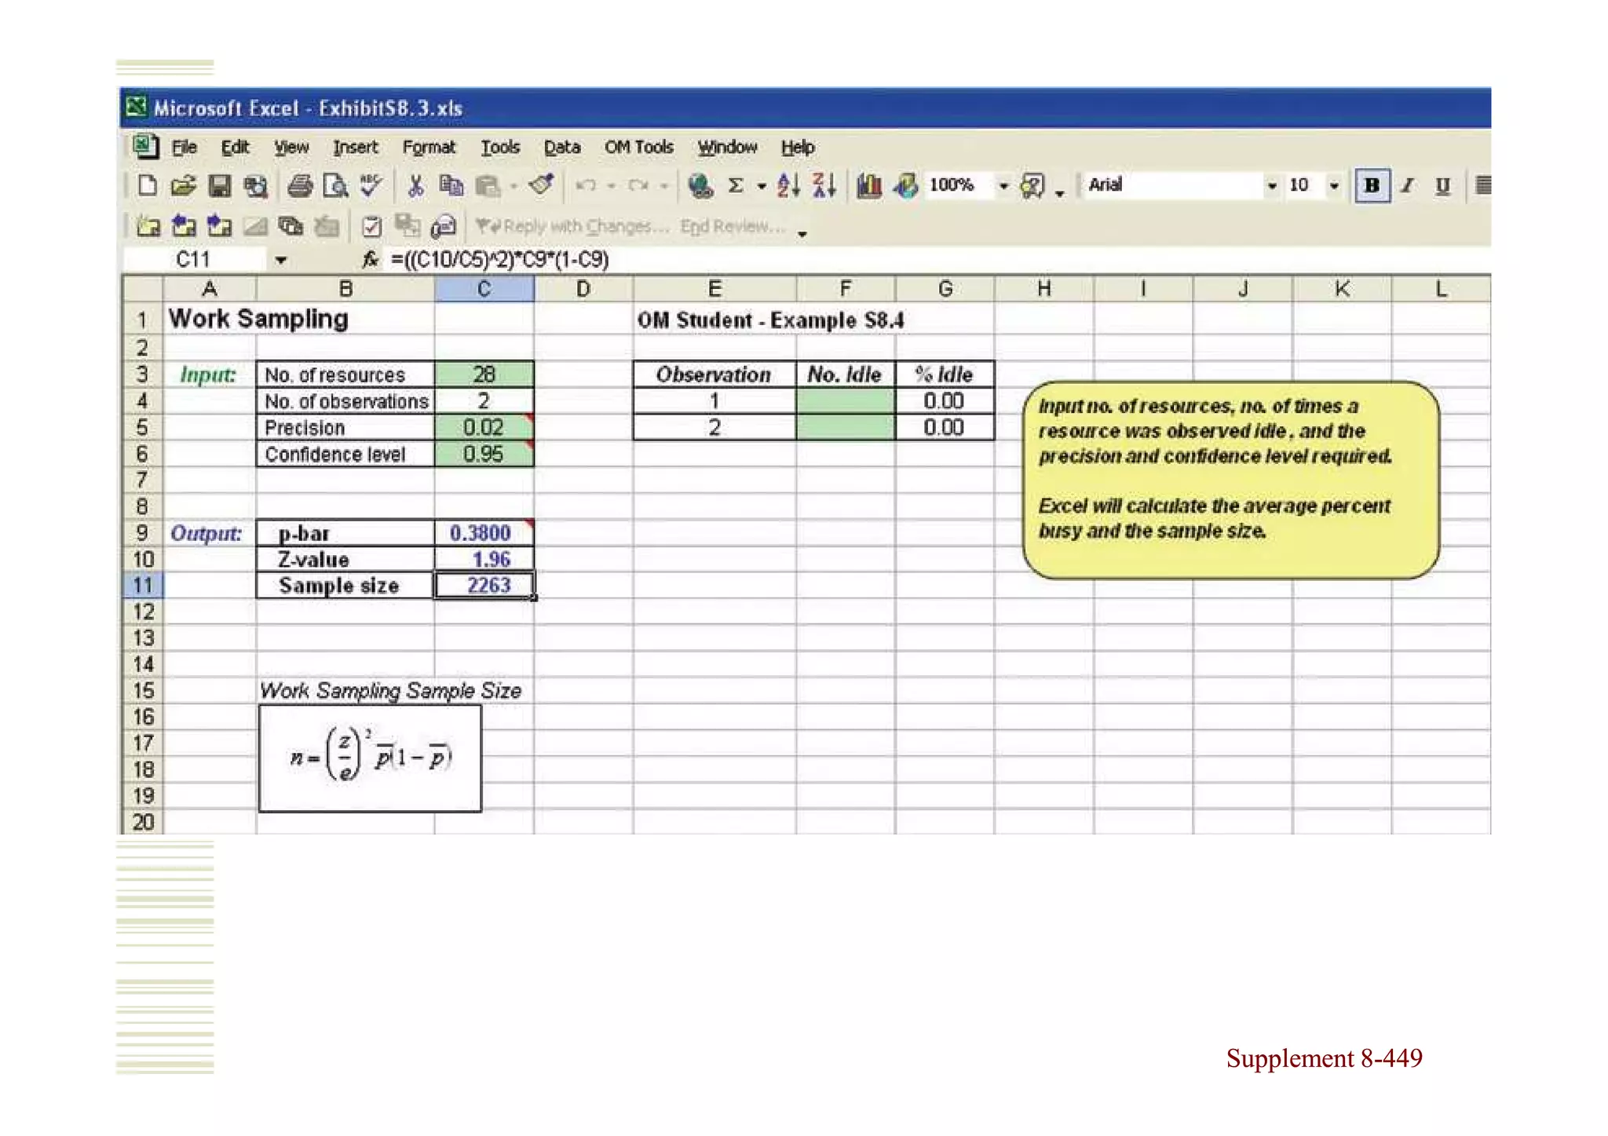Select the green Precision cell 0.02
Image resolution: width=1608 pixels, height=1136 pixels.
tap(484, 428)
